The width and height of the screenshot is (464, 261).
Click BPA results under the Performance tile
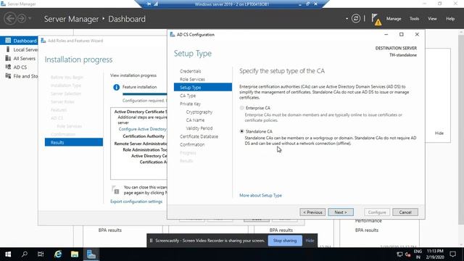(x=367, y=231)
